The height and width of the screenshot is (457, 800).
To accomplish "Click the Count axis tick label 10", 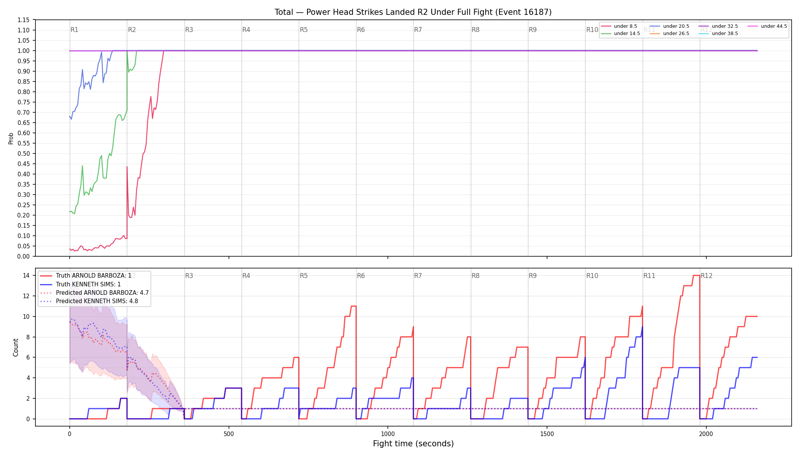I will (26, 316).
